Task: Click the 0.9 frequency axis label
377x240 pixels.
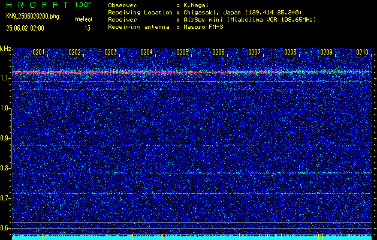Action: coord(5,138)
